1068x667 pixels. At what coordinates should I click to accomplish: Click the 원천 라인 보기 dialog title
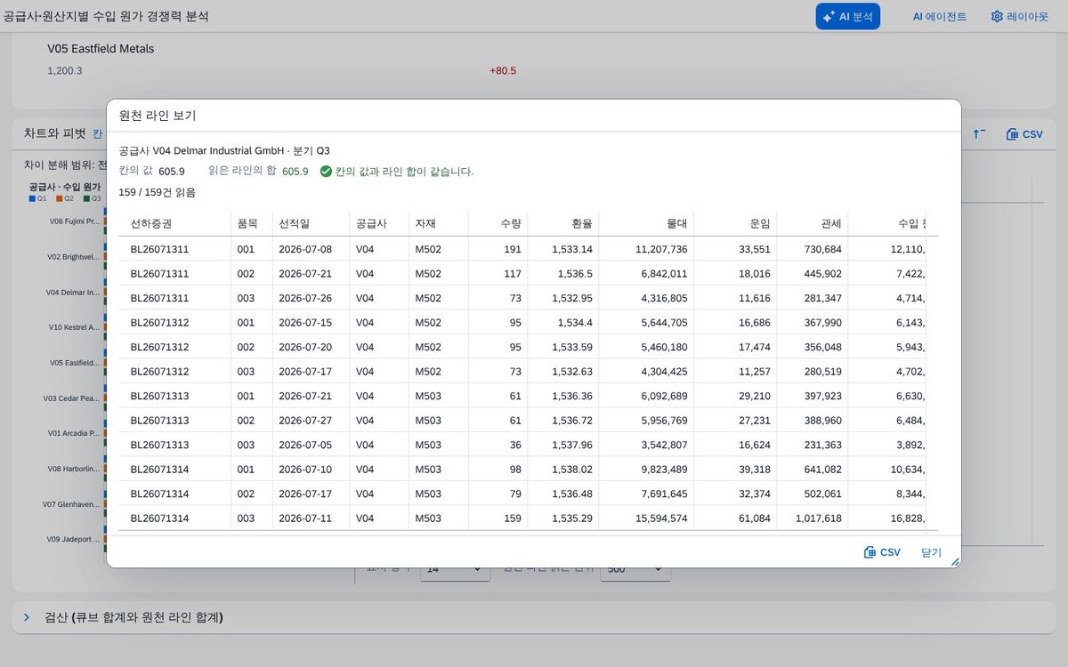(x=158, y=116)
